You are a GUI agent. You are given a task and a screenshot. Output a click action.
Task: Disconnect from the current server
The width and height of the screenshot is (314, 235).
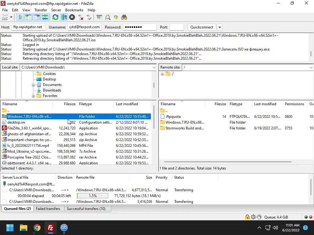[81, 17]
